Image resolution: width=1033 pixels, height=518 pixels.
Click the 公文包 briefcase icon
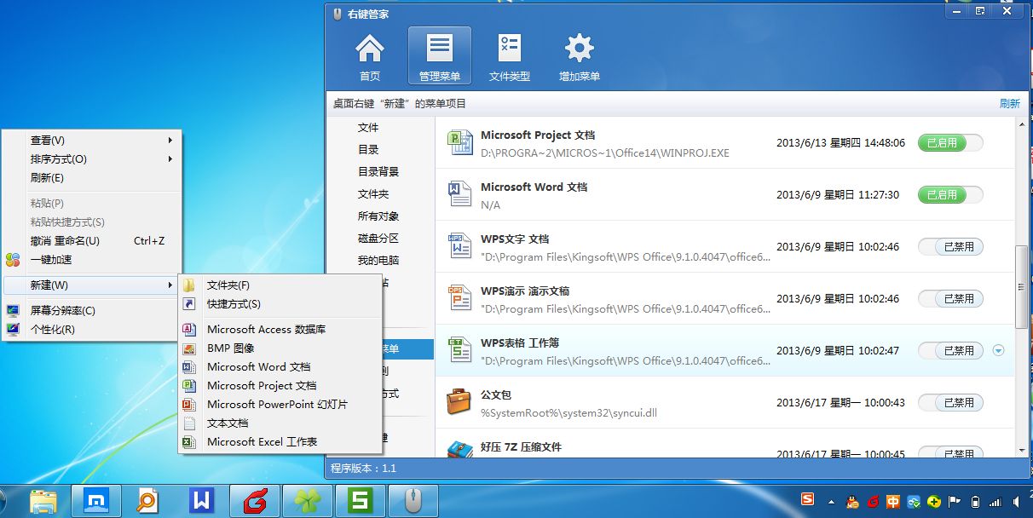coord(460,403)
